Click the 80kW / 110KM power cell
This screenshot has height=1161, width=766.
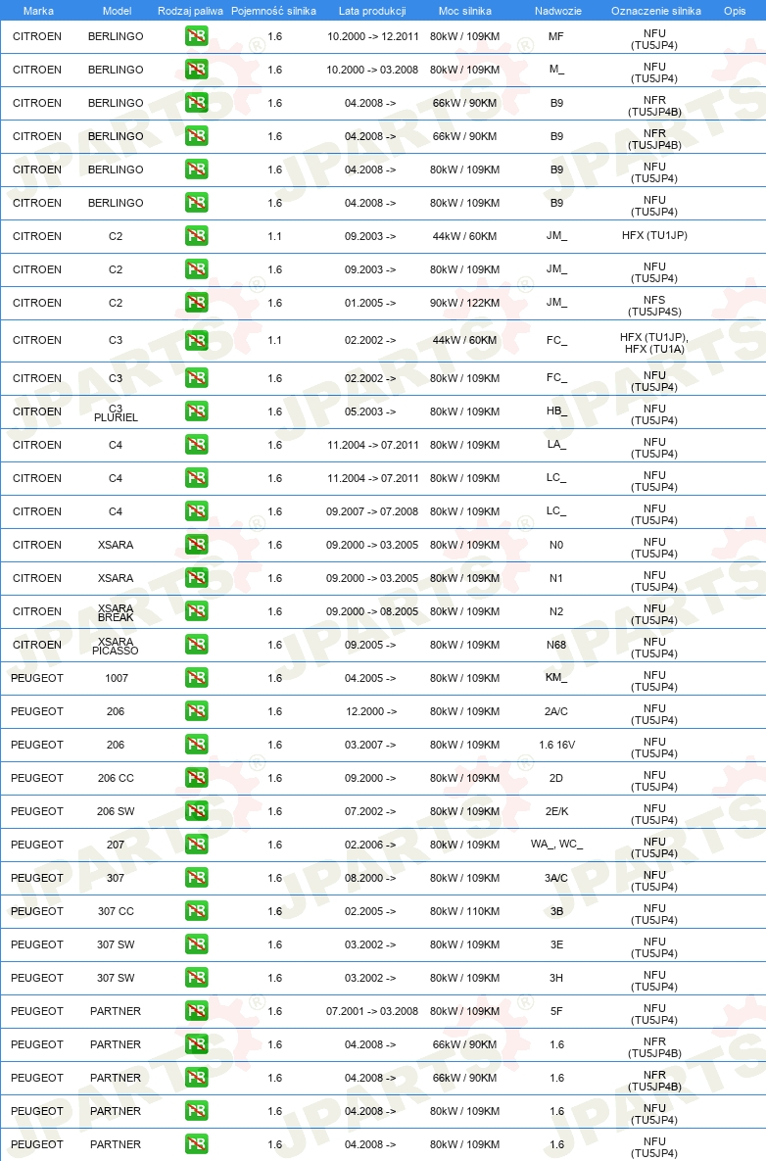pos(464,911)
